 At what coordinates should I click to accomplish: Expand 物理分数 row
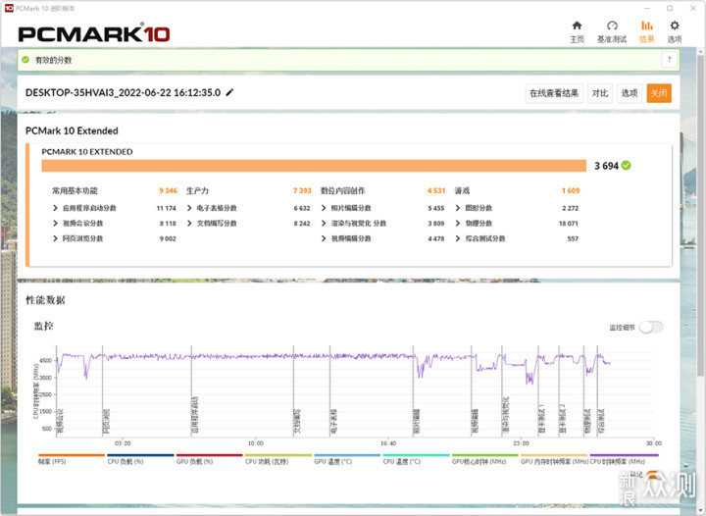tap(458, 224)
